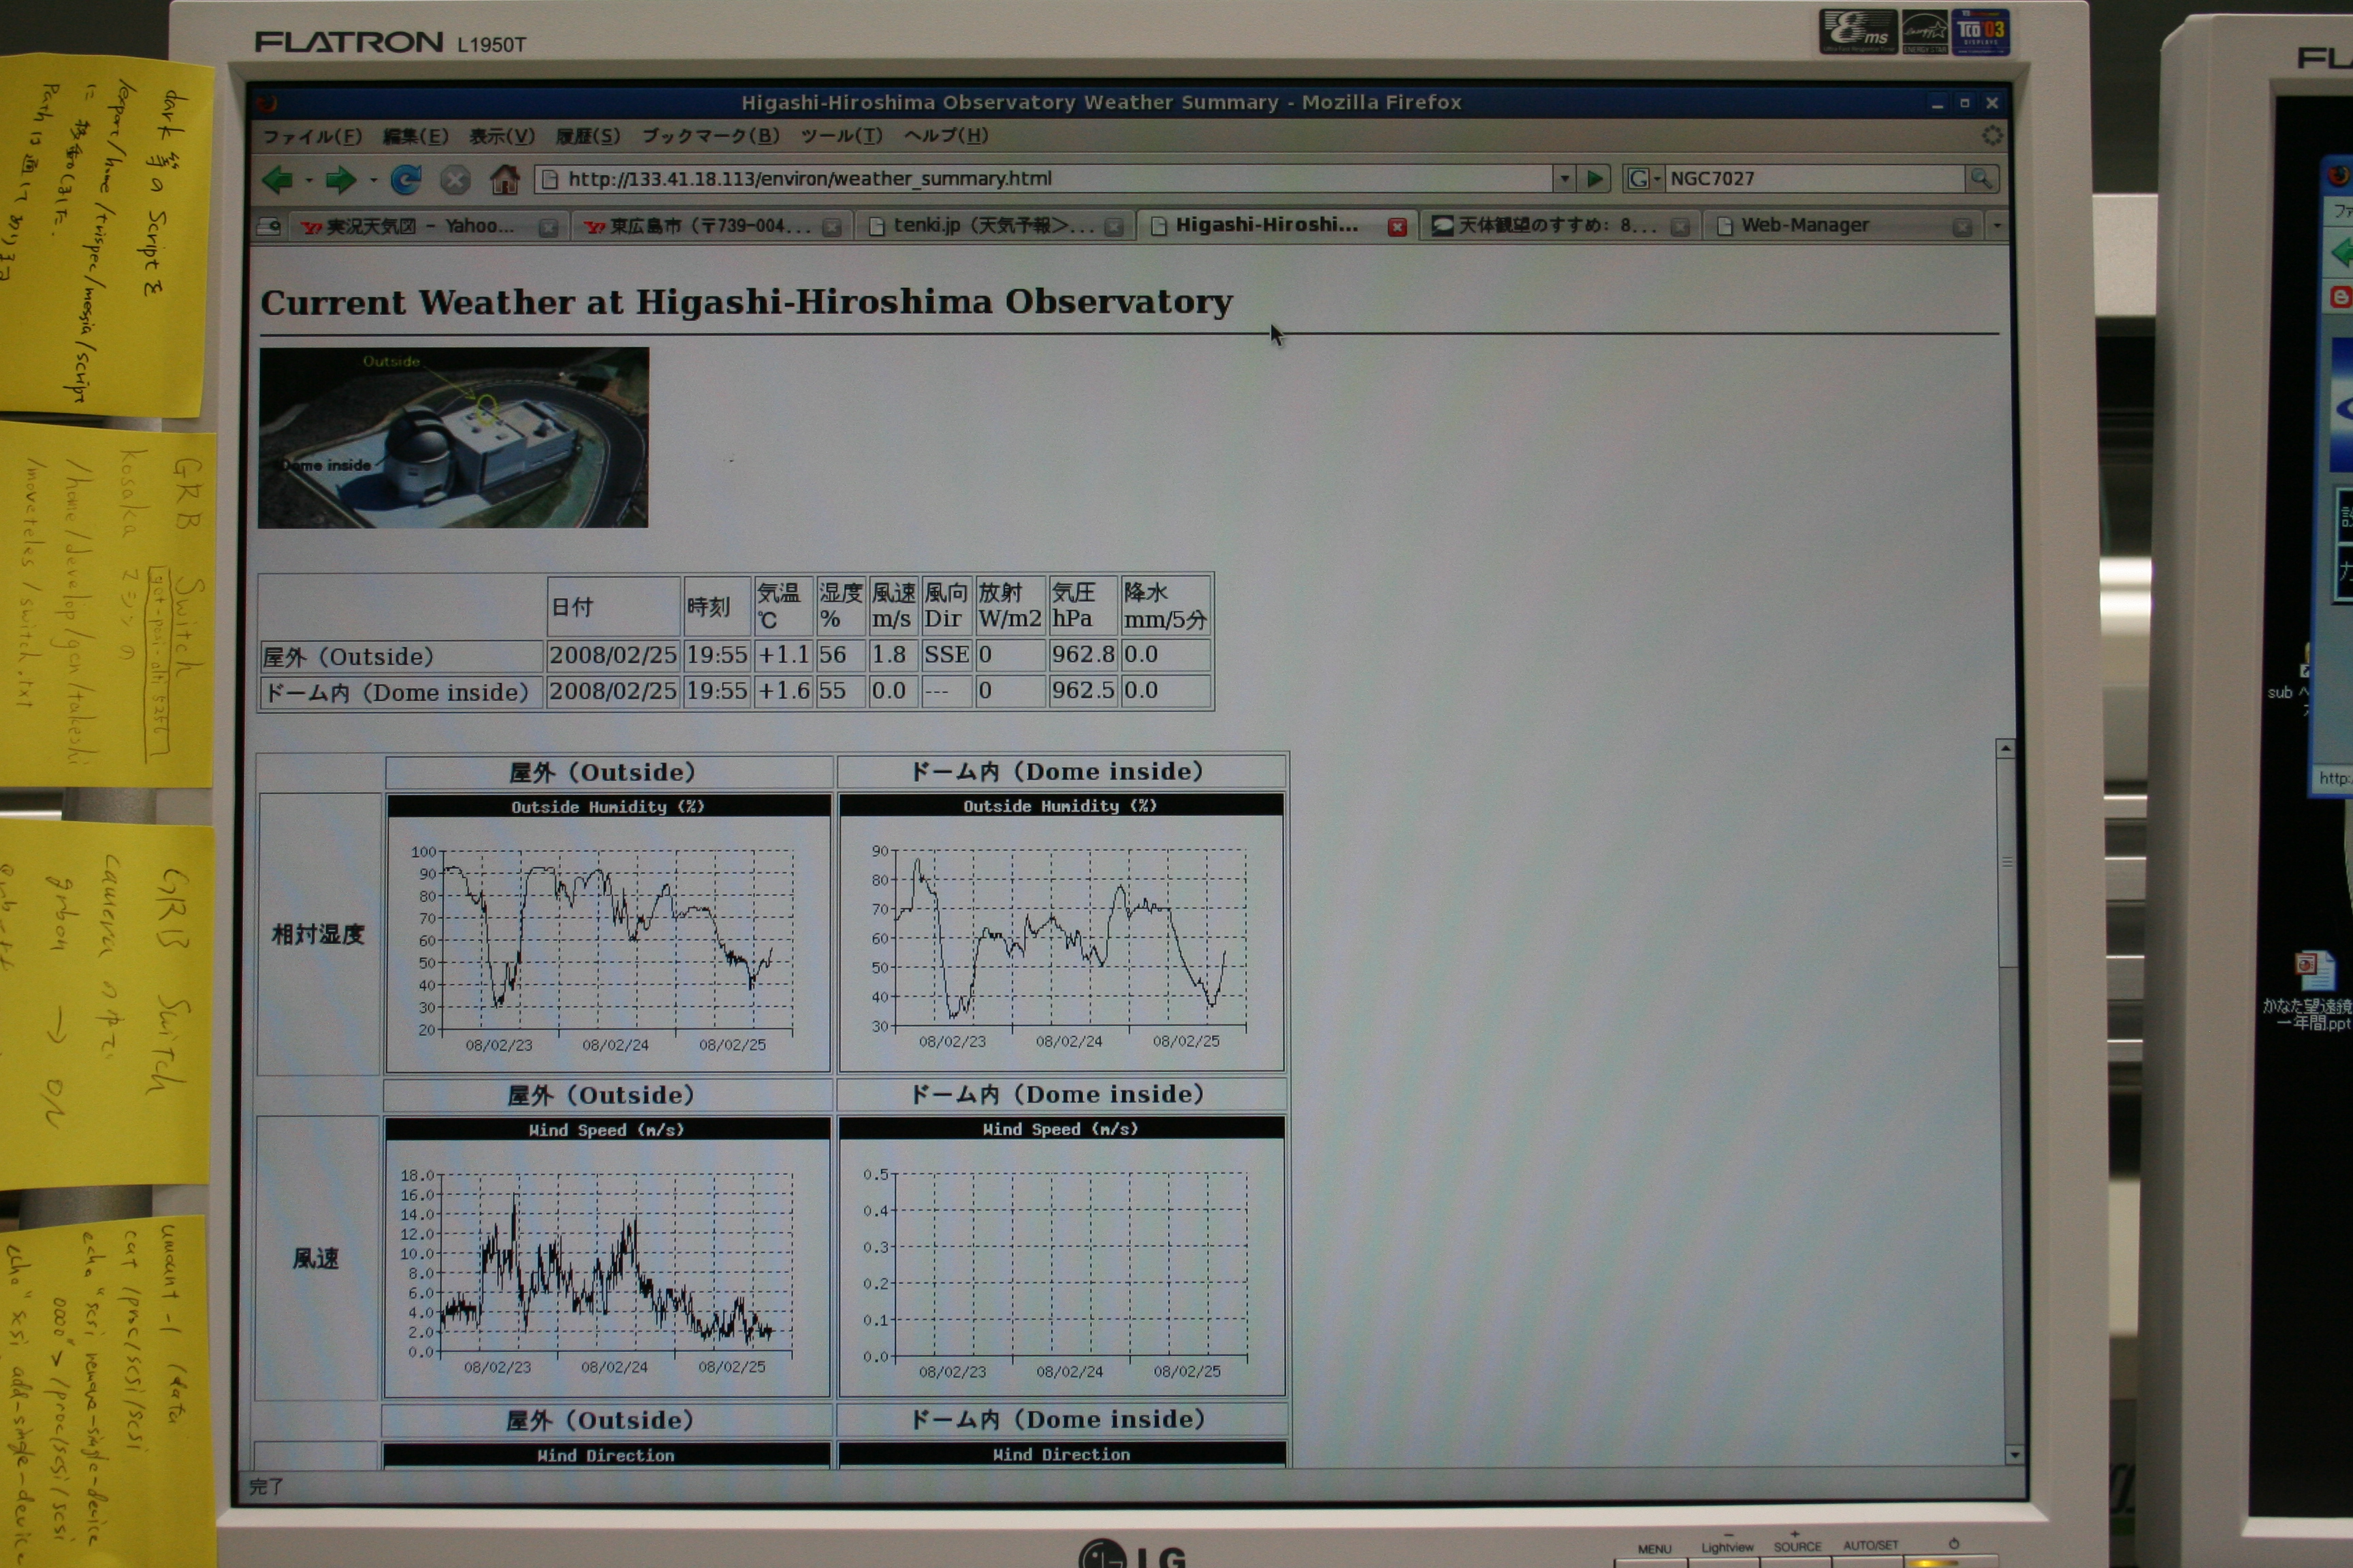Viewport: 2353px width, 1568px height.
Task: Click the green Go arrow beside URL bar
Action: [1595, 179]
